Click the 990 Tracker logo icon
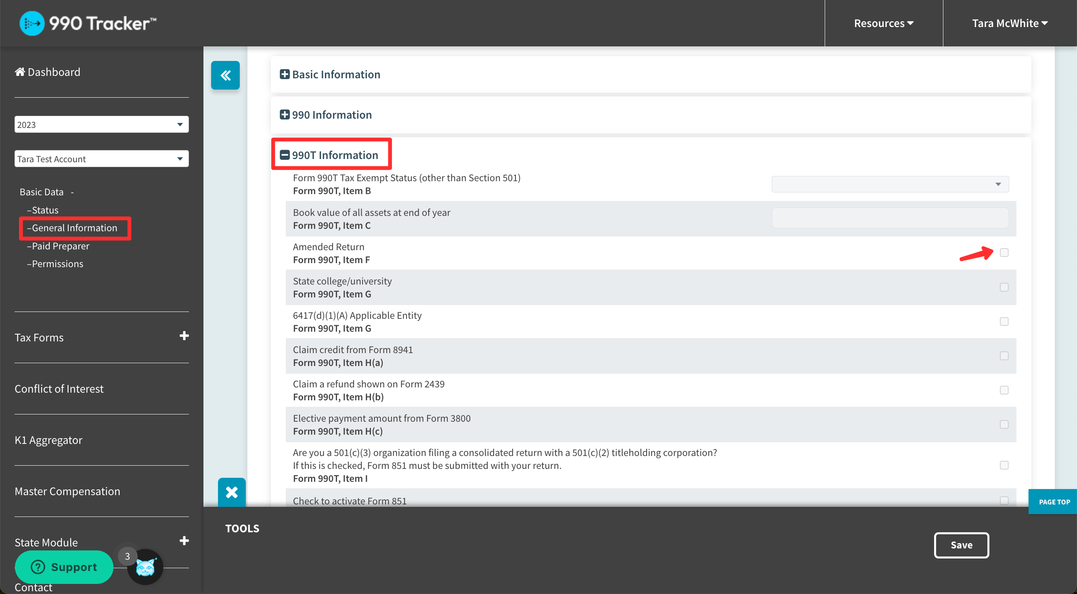This screenshot has height=594, width=1077. 32,23
